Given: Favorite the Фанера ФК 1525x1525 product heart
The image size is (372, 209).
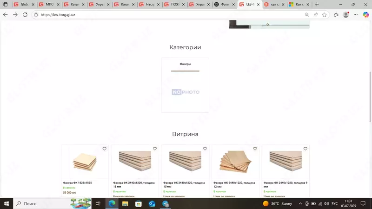Looking at the screenshot, I should [x=104, y=149].
